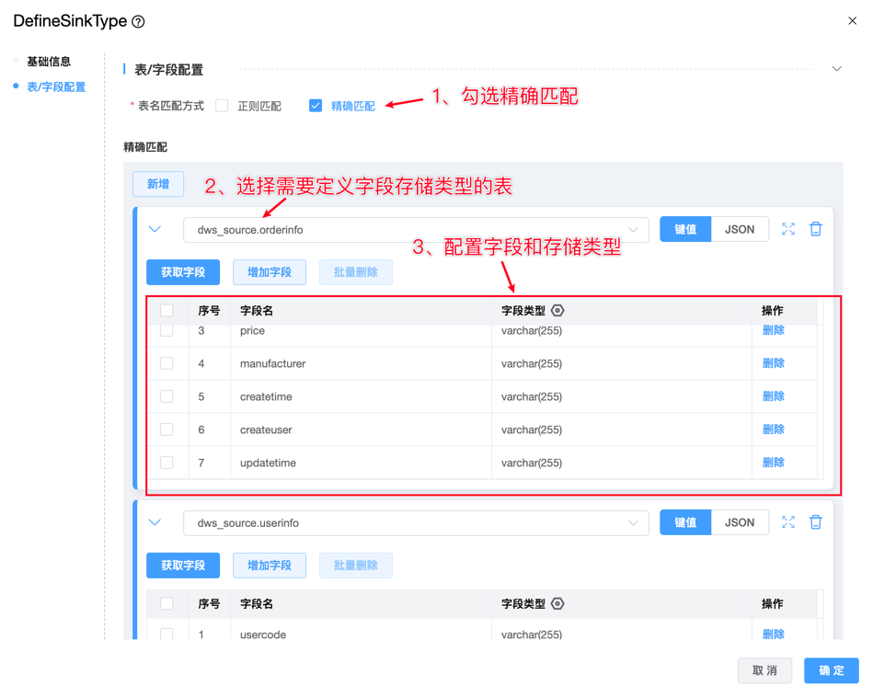This screenshot has height=698, width=873.
Task: Click fullscreen icon for userinfo table
Action: click(788, 522)
